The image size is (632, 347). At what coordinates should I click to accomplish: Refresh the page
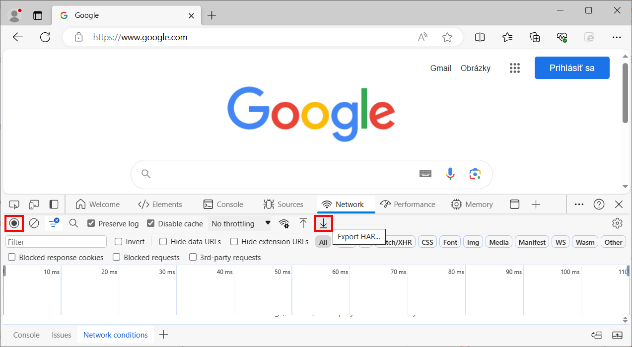pos(45,37)
